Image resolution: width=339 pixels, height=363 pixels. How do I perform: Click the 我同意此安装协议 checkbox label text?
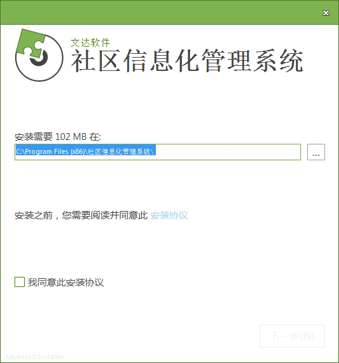[66, 282]
